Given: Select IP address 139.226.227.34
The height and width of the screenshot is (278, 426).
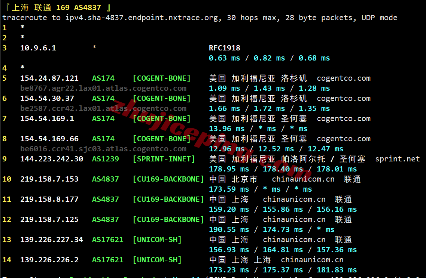Looking at the screenshot, I should [x=52, y=240].
